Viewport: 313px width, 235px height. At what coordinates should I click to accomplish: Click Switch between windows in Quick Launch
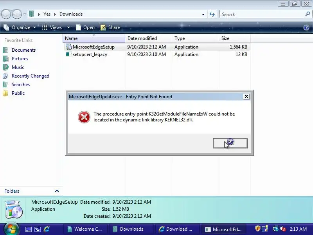click(x=38, y=229)
